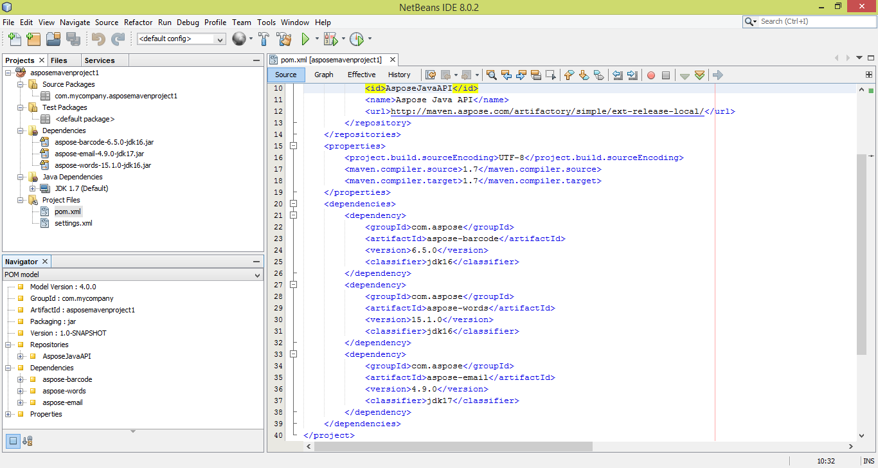Collapse the asposemavenproject1 project node
The width and height of the screenshot is (878, 468).
point(8,73)
